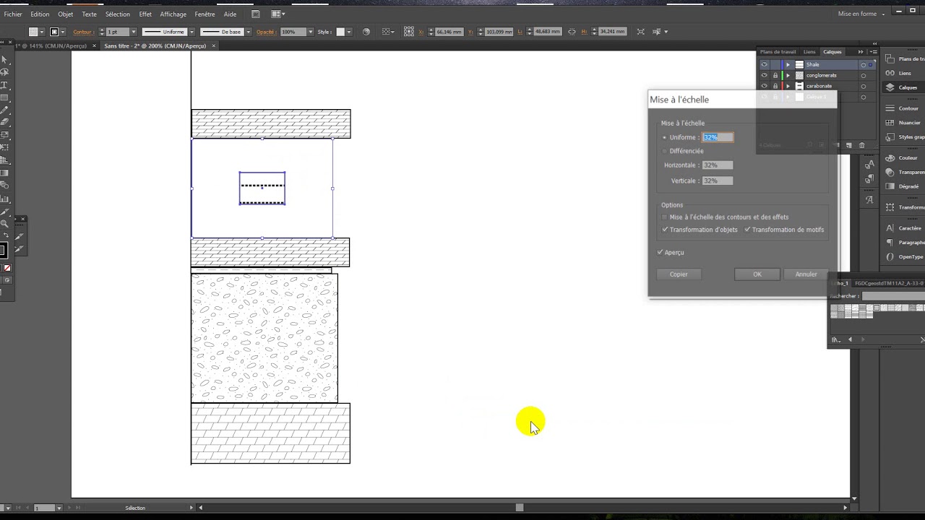Click OK in scale dialog
The height and width of the screenshot is (520, 925).
tap(757, 274)
